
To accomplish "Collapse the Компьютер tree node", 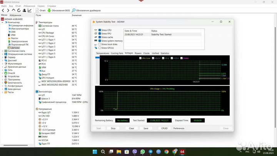I will pos(2,22).
